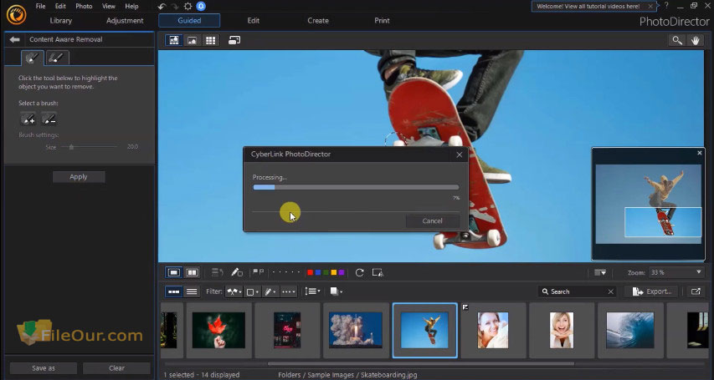
Task: Click the secondary monitor display icon
Action: (234, 40)
